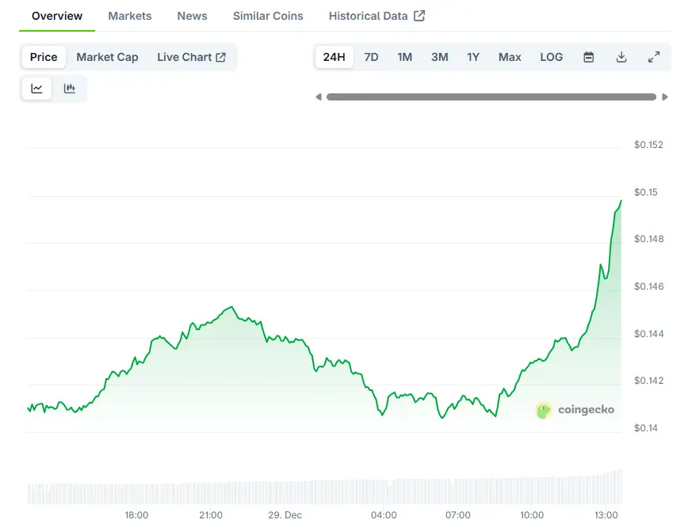The height and width of the screenshot is (531, 692).
Task: Click the $0.148 price axis label
Action: (x=648, y=239)
